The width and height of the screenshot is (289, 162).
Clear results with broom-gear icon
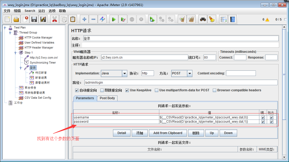coord(182,19)
